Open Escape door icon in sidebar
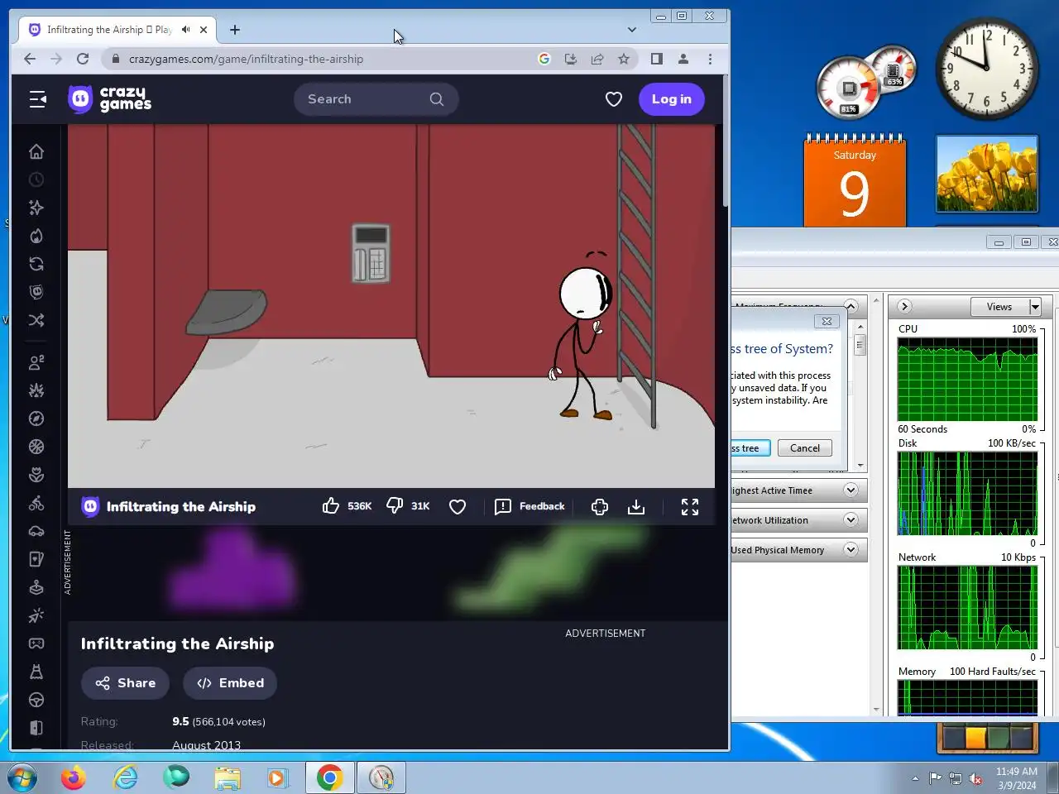Image resolution: width=1059 pixels, height=794 pixels. pos(36,728)
